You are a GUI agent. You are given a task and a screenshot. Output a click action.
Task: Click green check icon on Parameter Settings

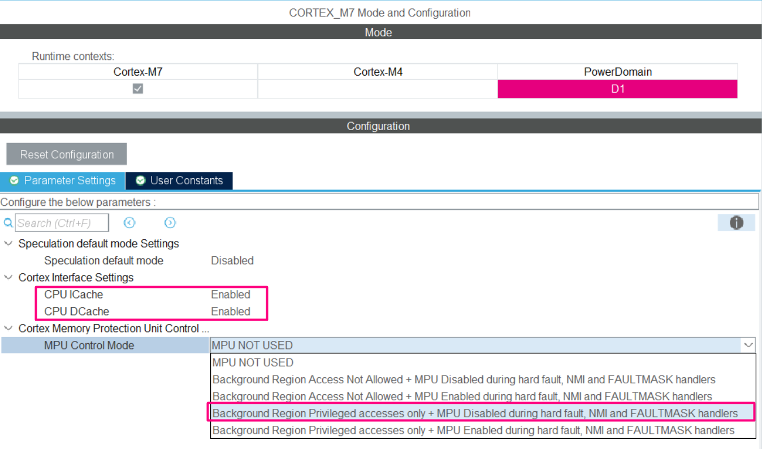(x=14, y=180)
